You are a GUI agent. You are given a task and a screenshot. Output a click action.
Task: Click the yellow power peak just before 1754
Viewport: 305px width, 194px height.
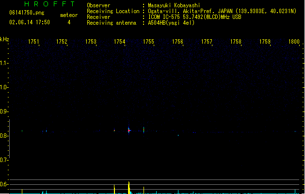(x=114, y=189)
